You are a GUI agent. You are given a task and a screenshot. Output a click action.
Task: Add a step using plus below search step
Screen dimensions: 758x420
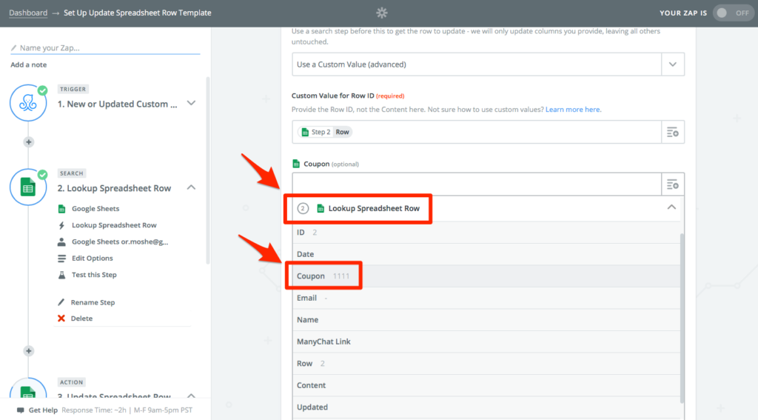(x=29, y=351)
